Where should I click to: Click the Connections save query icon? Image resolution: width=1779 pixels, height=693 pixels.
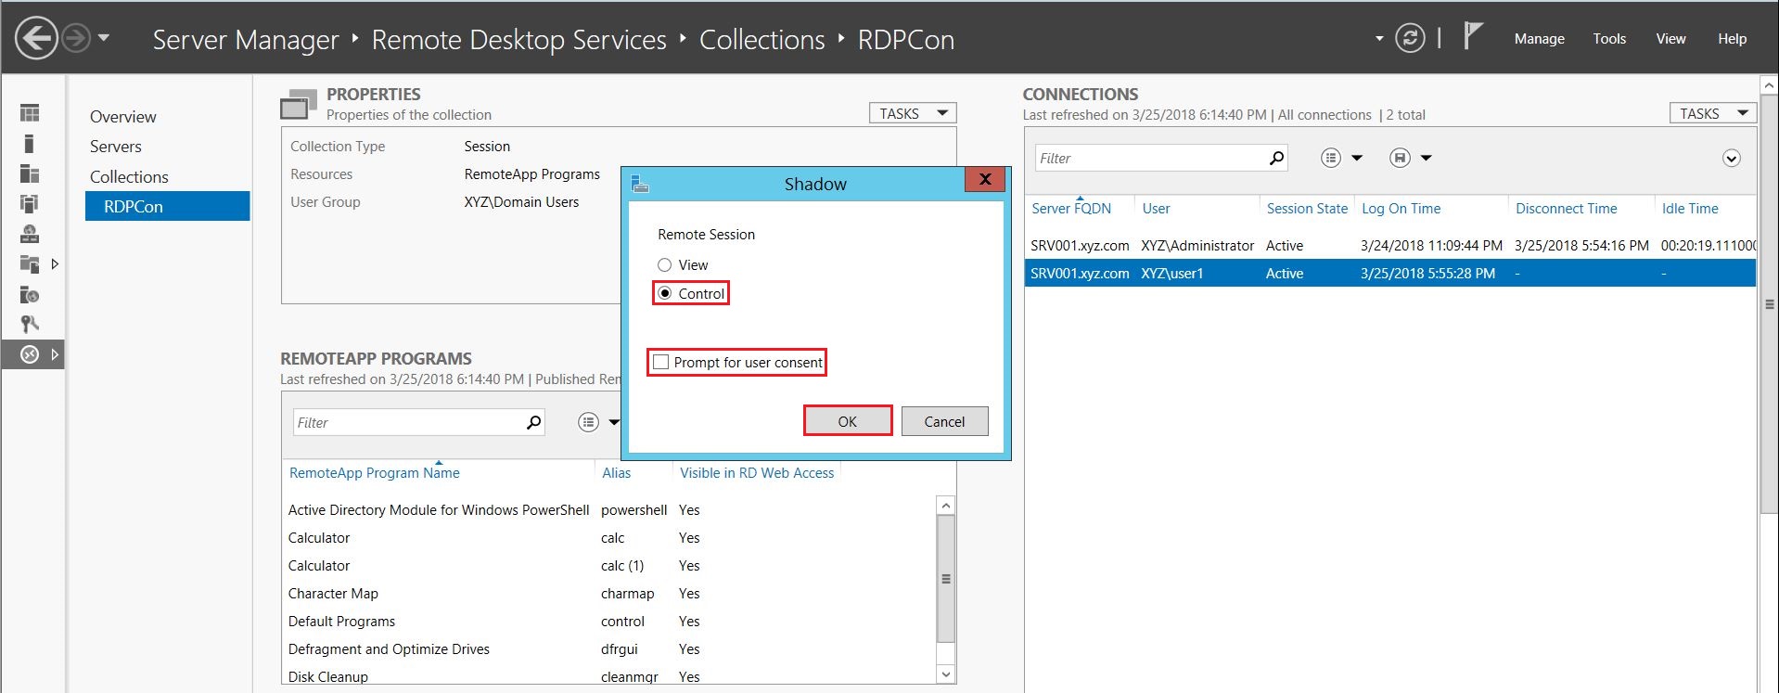tap(1400, 158)
